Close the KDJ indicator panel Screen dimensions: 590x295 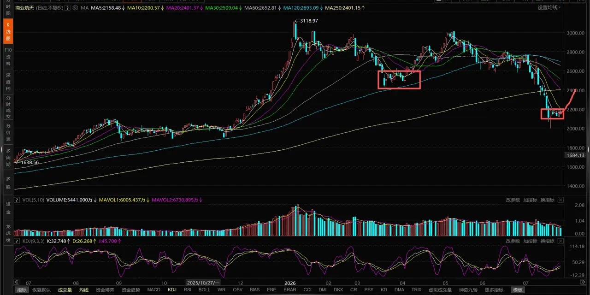click(x=560, y=241)
